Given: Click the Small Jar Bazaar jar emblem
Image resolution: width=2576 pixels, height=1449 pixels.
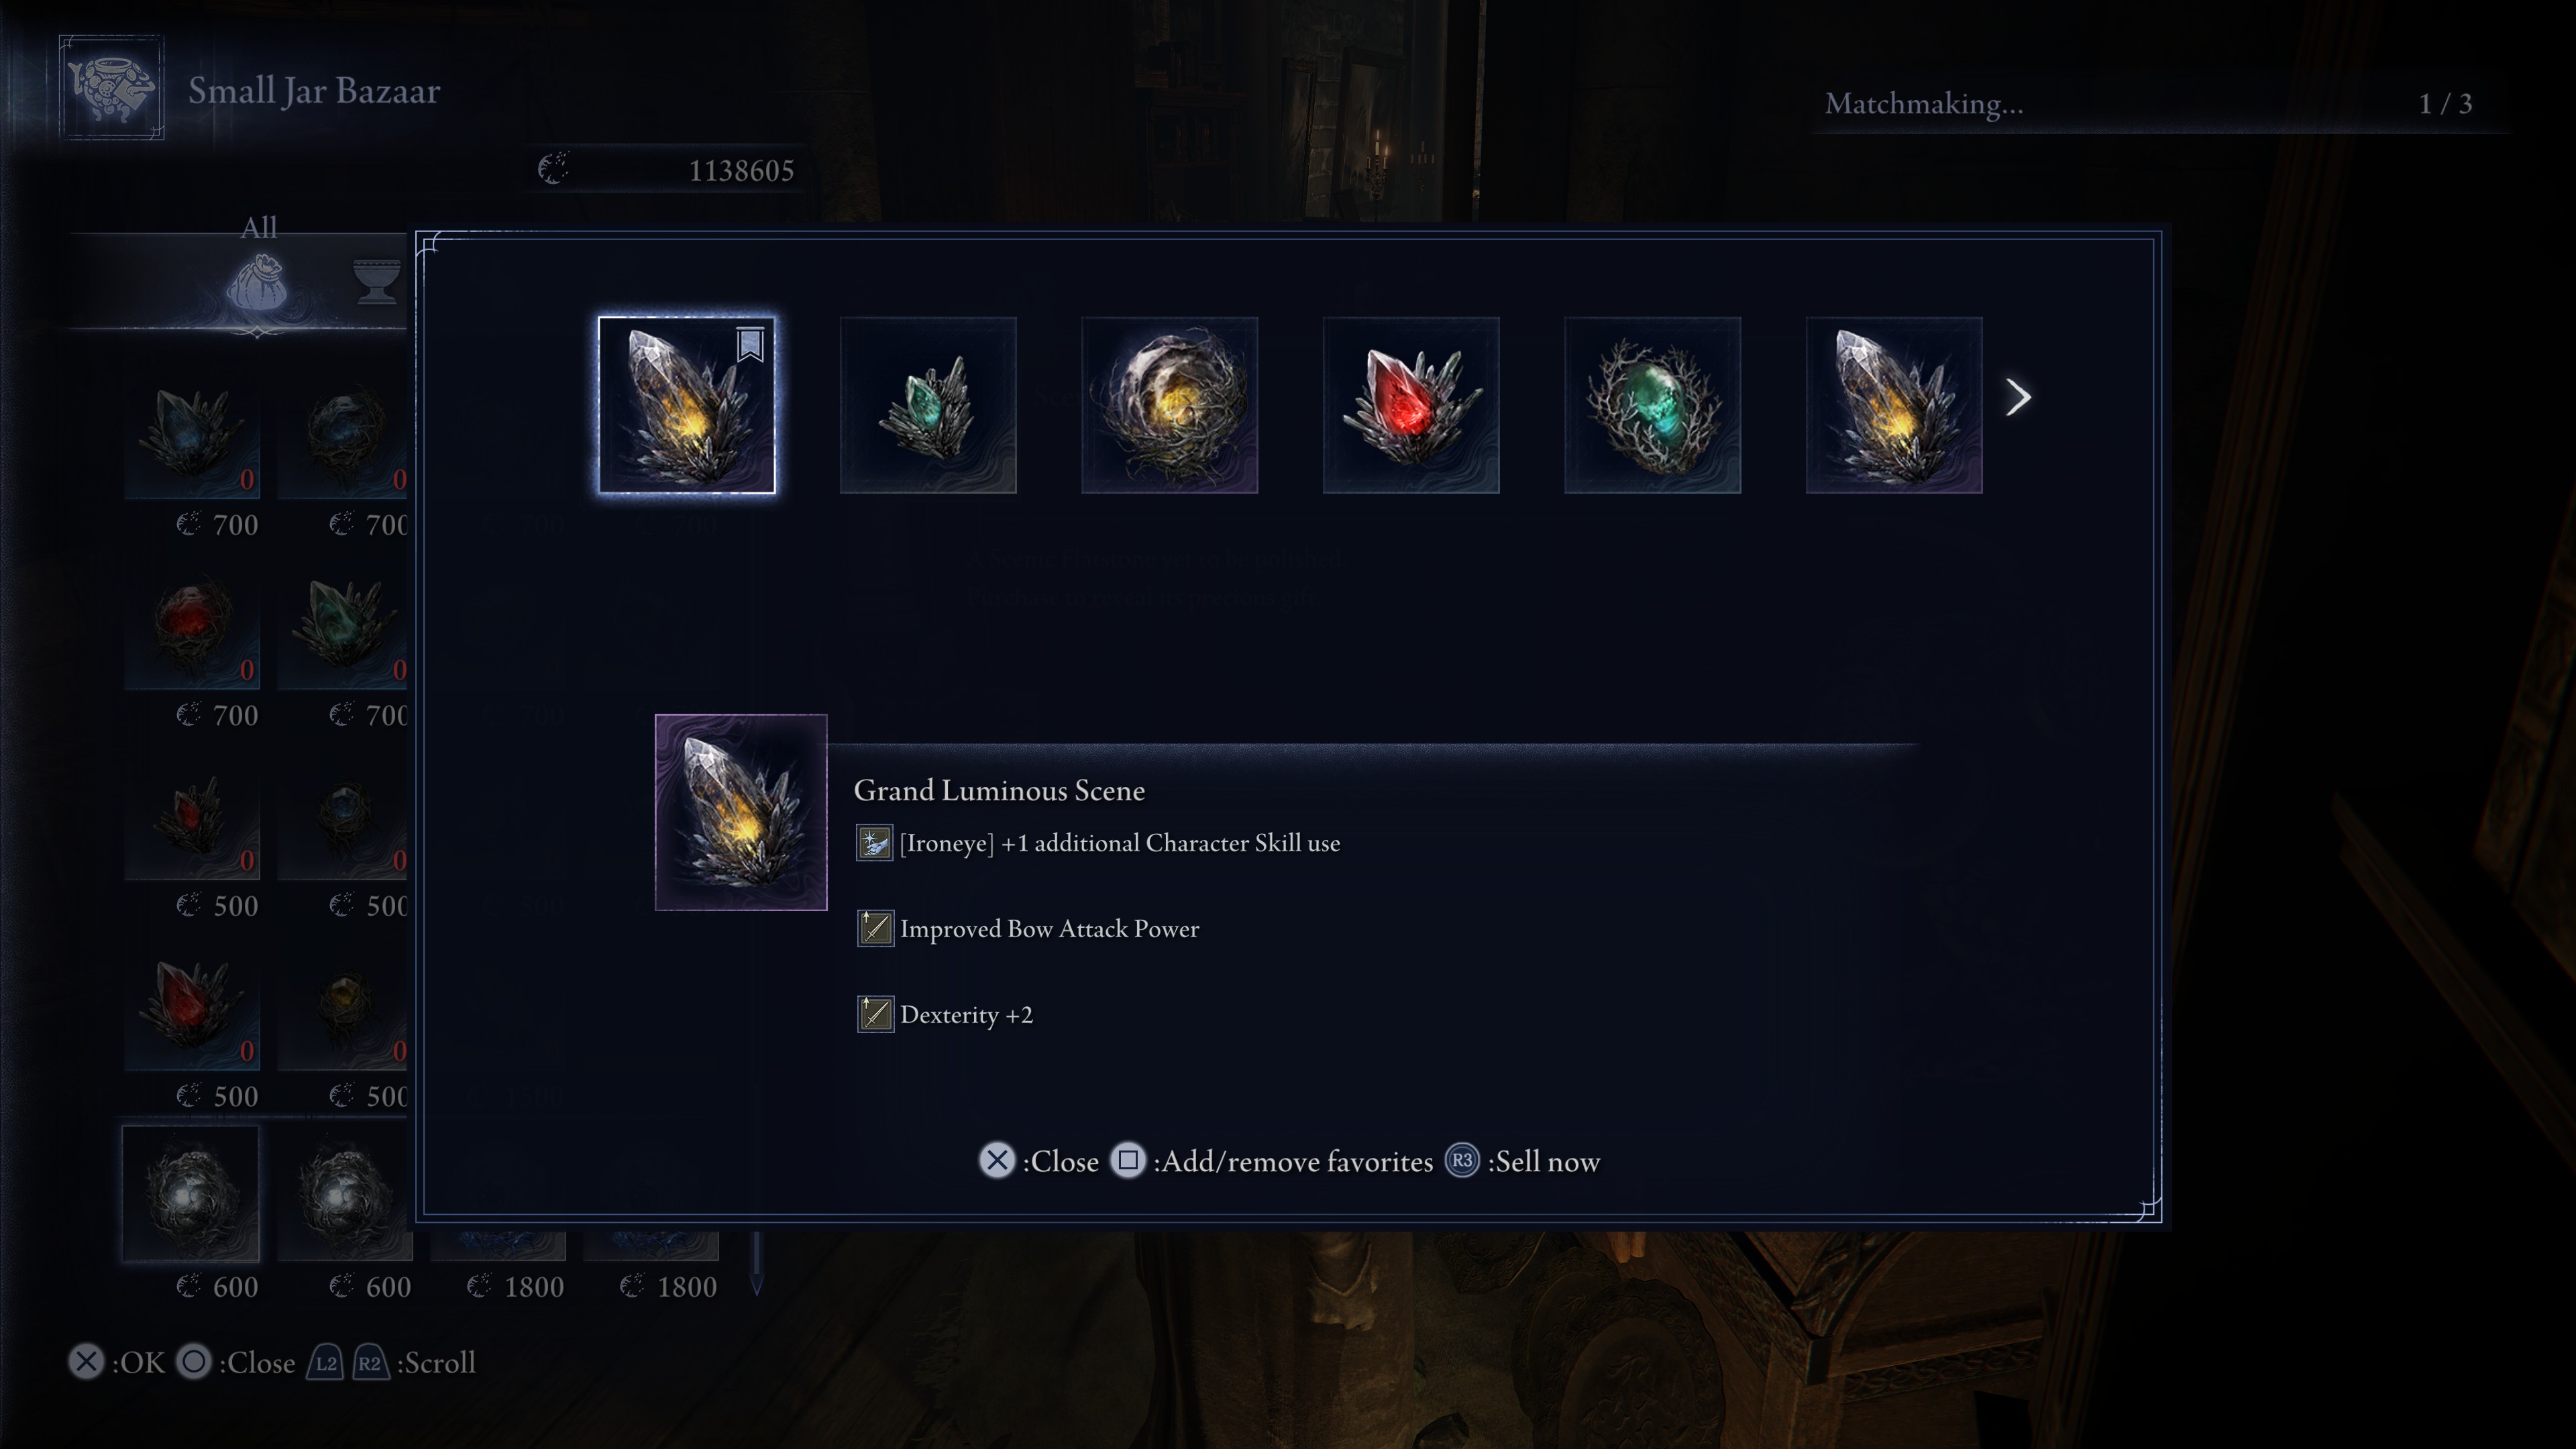Looking at the screenshot, I should (x=111, y=88).
